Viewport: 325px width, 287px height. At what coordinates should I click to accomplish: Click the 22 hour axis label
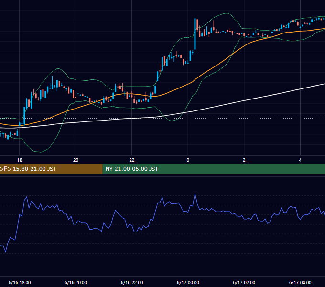pyautogui.click(x=132, y=160)
